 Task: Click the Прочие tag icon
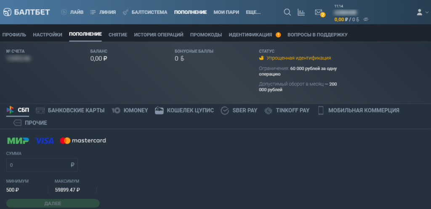tap(17, 123)
